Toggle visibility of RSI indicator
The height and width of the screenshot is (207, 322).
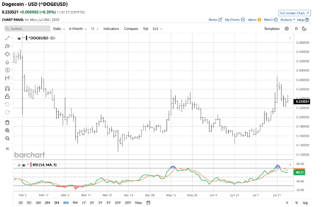pyautogui.click(x=23, y=165)
